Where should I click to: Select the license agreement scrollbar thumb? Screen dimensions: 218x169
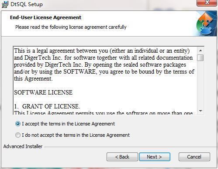[x=201, y=57]
